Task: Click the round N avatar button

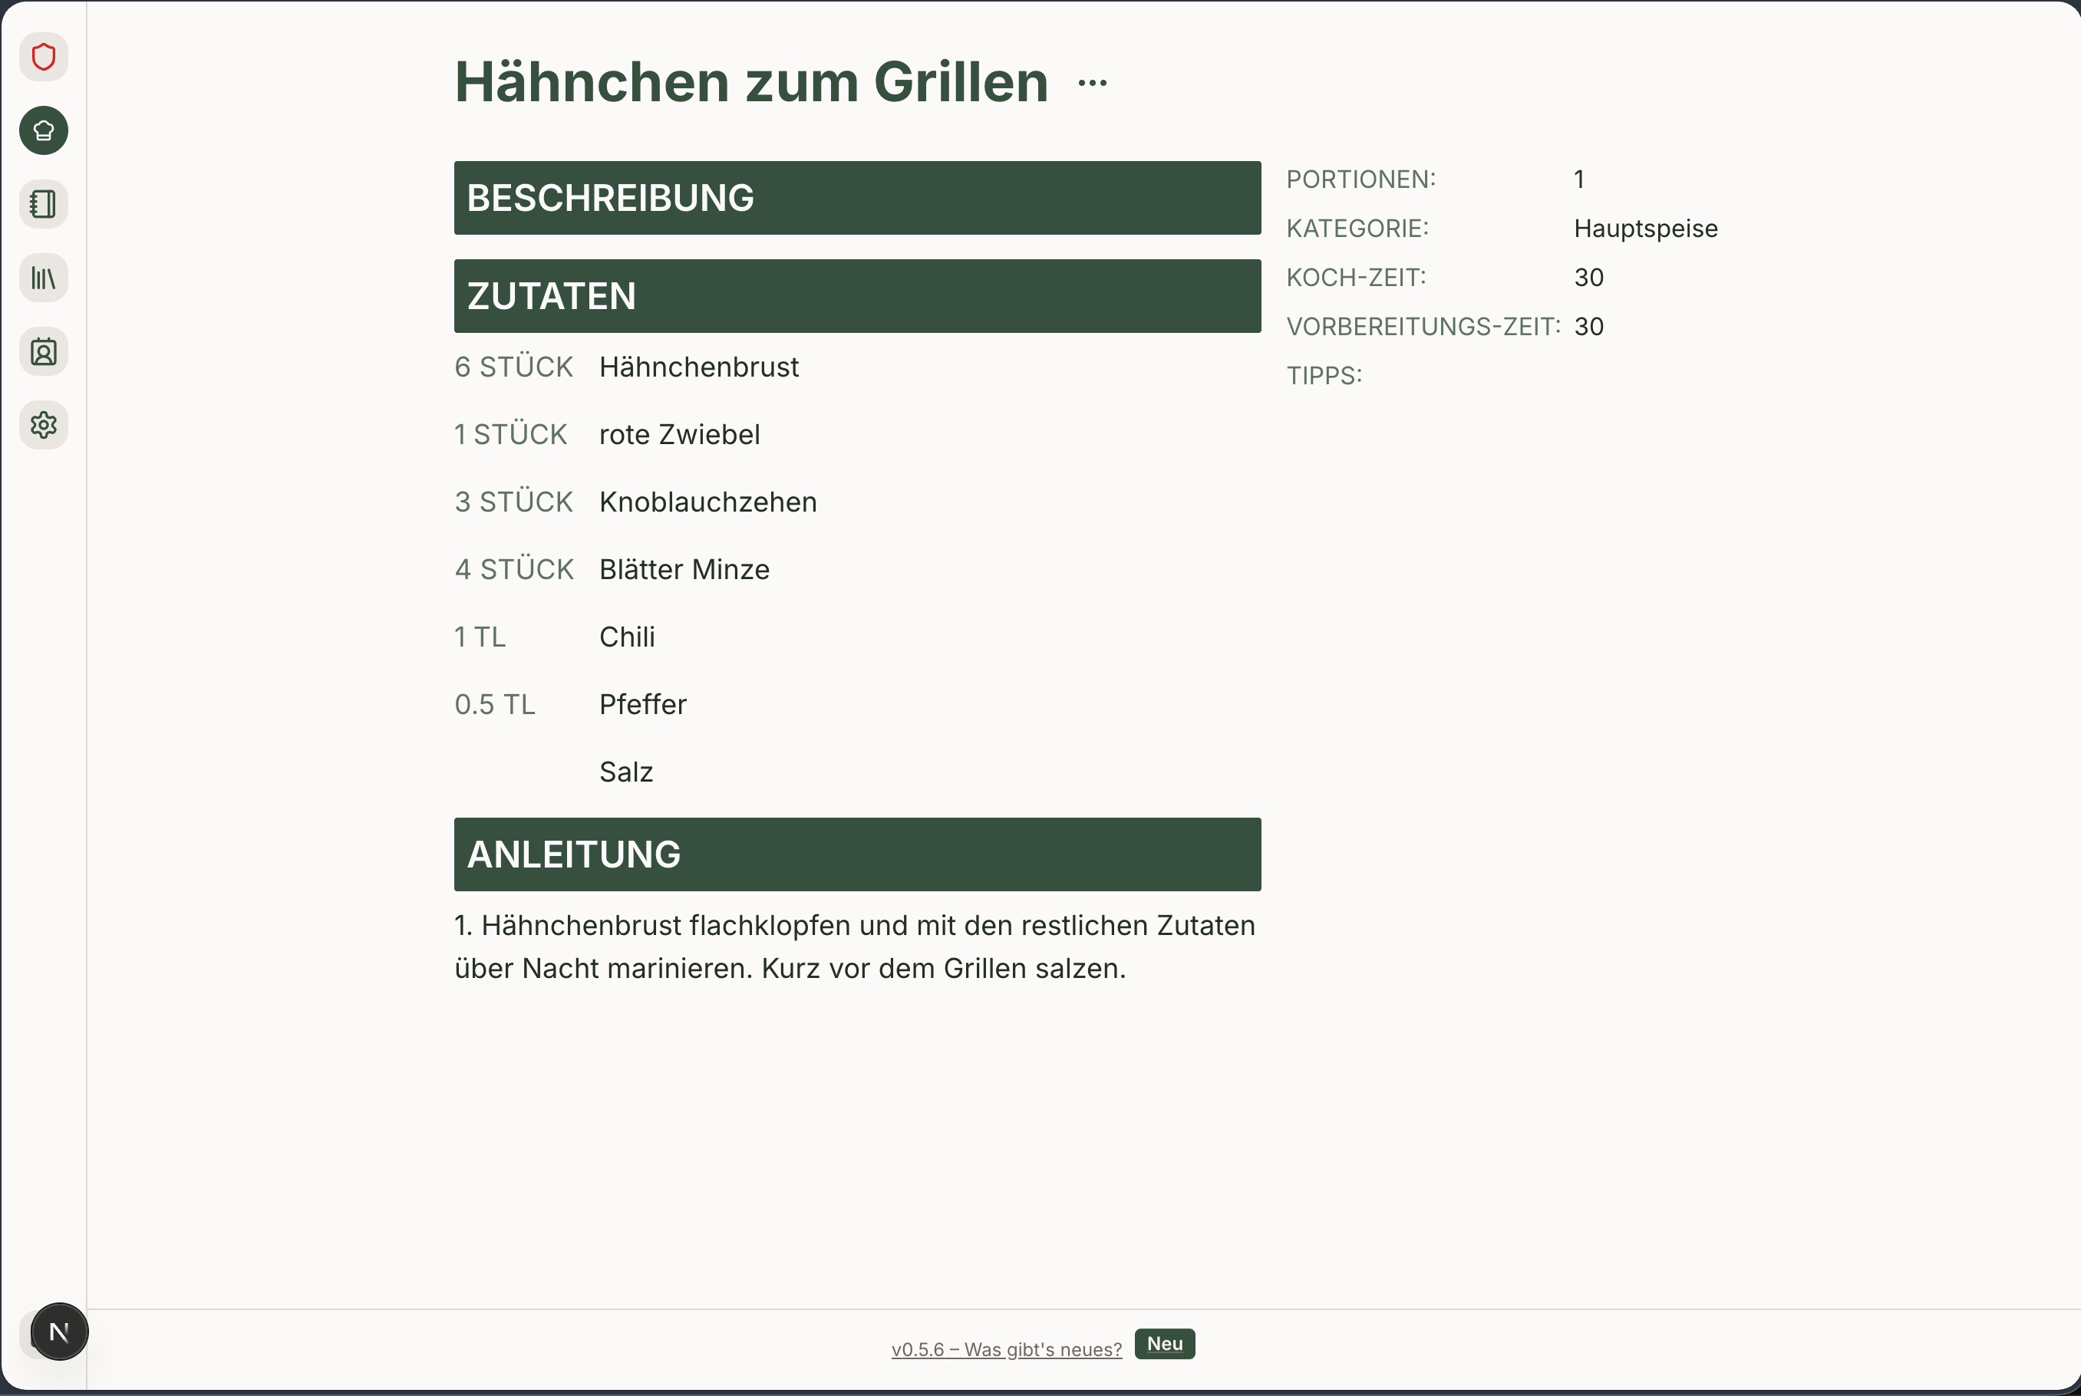Action: tap(59, 1331)
